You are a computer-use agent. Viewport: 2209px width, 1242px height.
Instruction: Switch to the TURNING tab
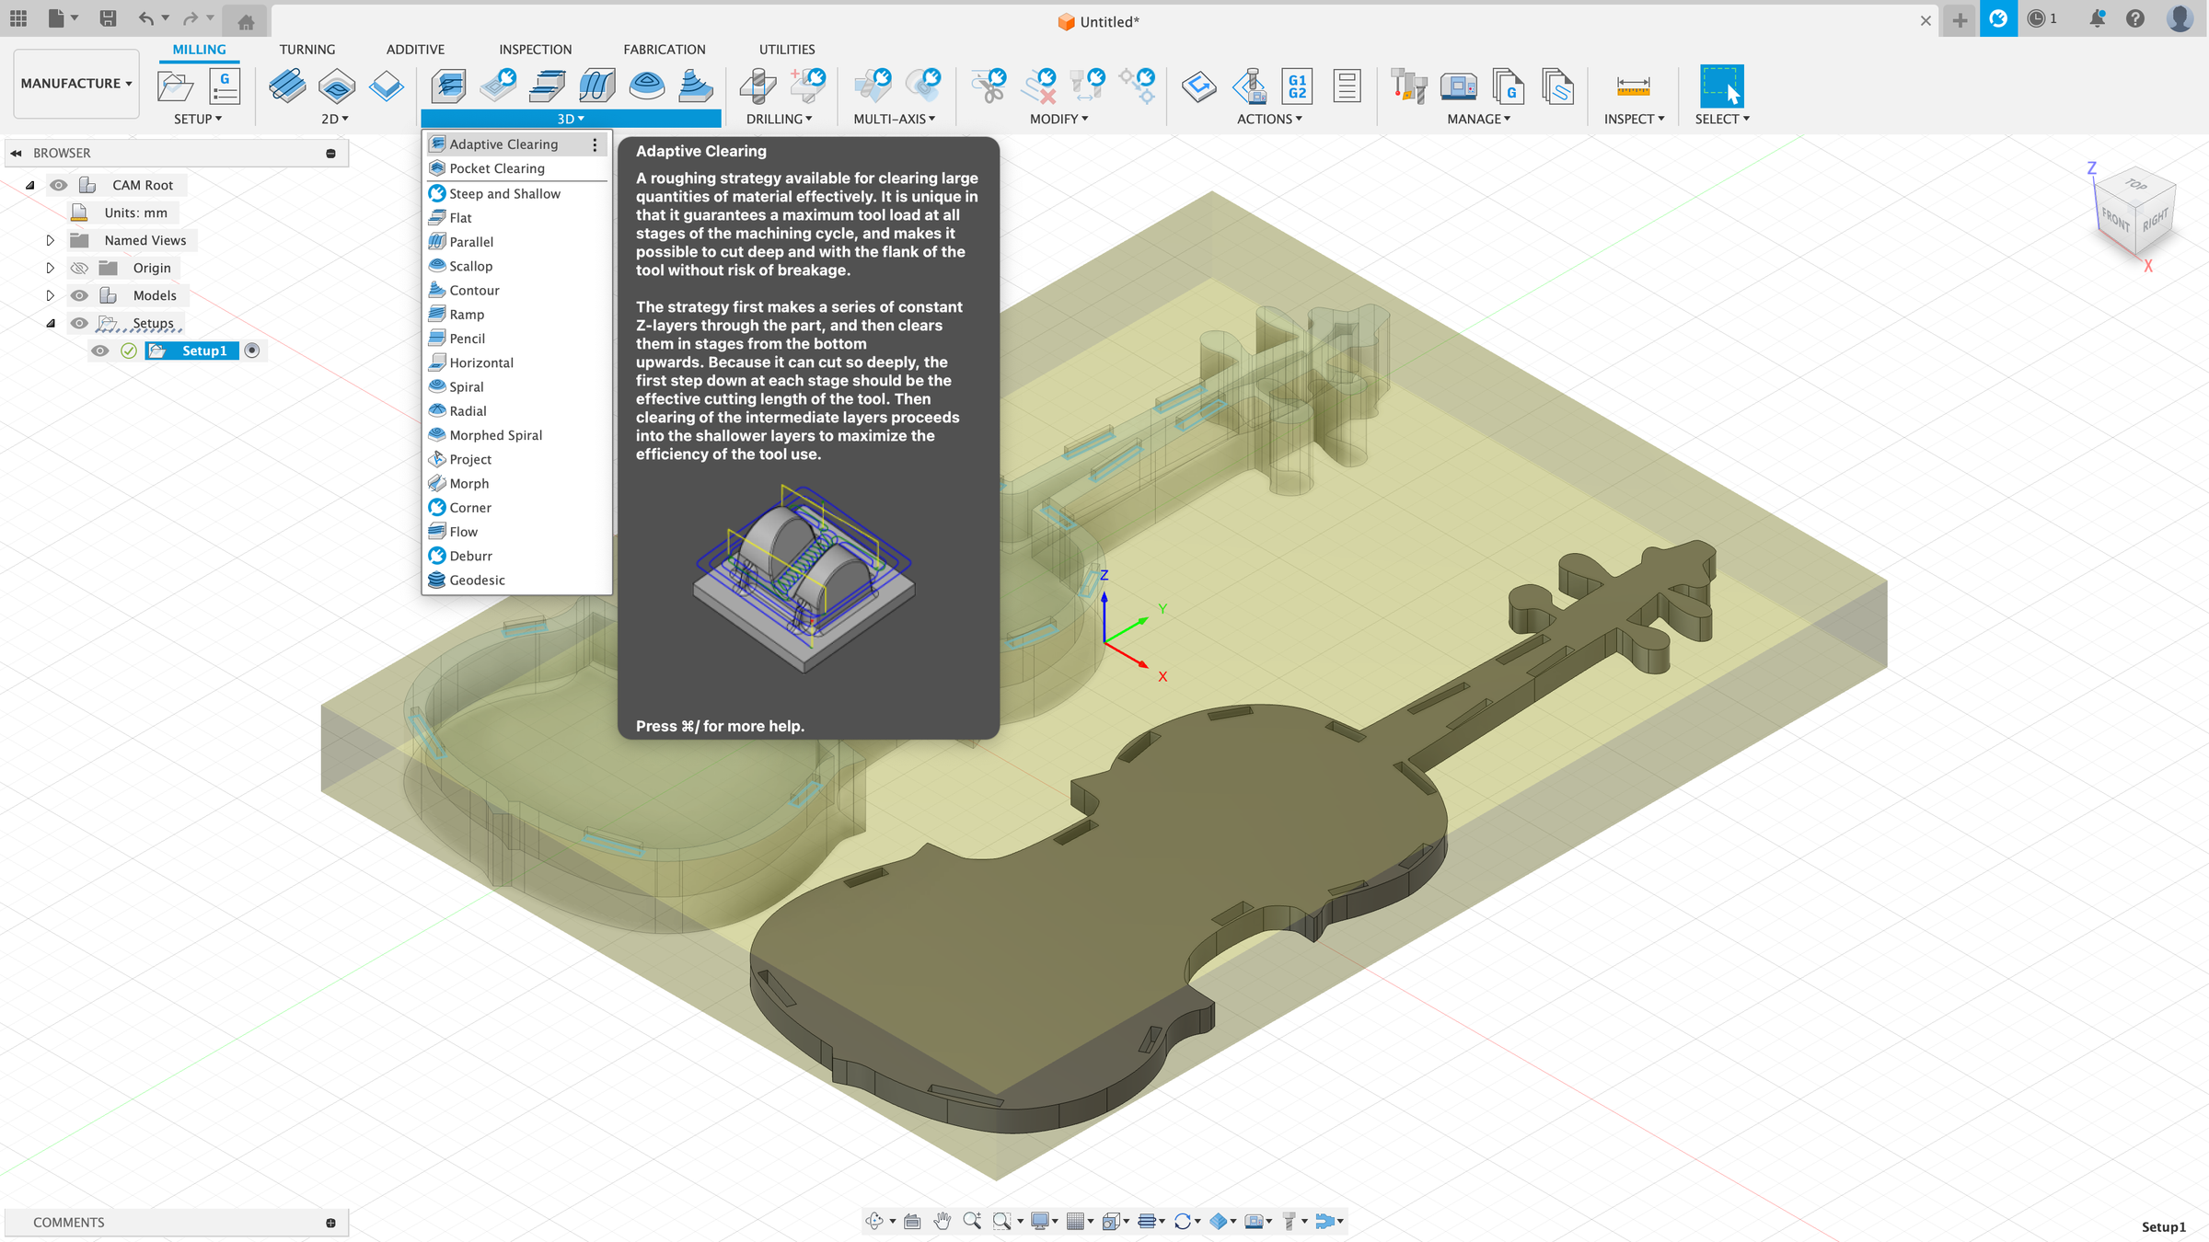[x=307, y=50]
